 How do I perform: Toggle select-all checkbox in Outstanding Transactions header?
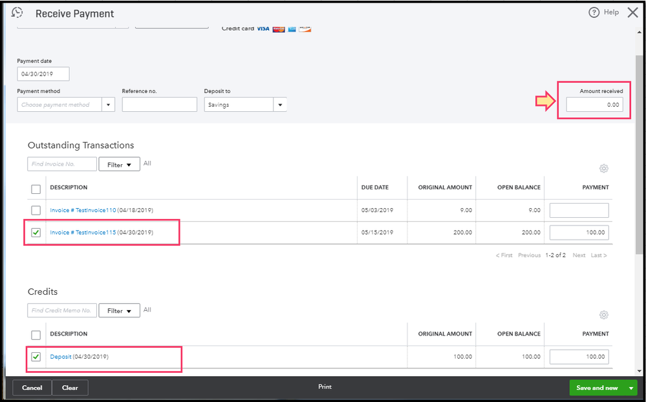tap(36, 189)
